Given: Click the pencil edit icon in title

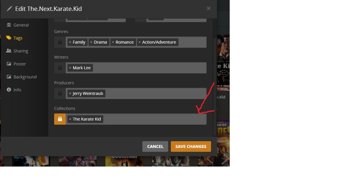Looking at the screenshot, I should pyautogui.click(x=9, y=9).
